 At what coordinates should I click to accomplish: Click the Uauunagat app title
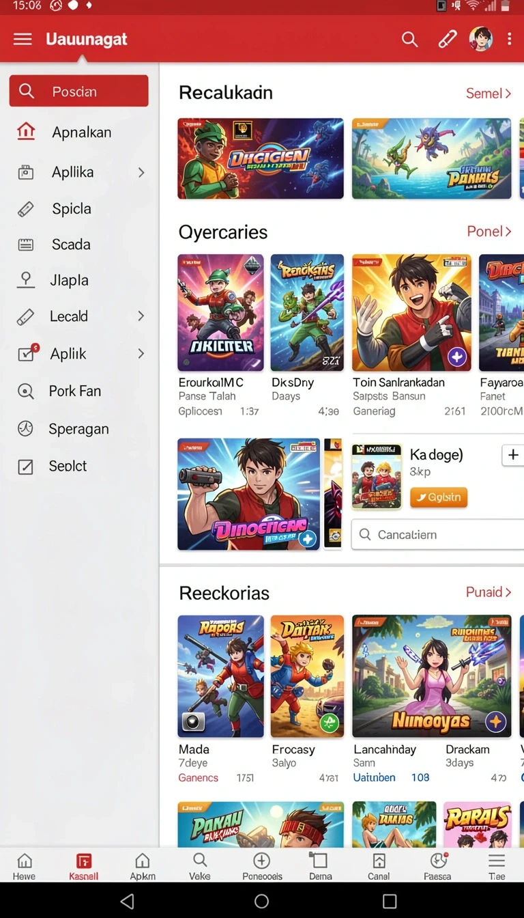coord(87,39)
